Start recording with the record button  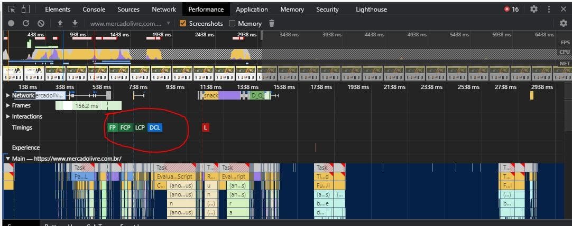(11, 23)
